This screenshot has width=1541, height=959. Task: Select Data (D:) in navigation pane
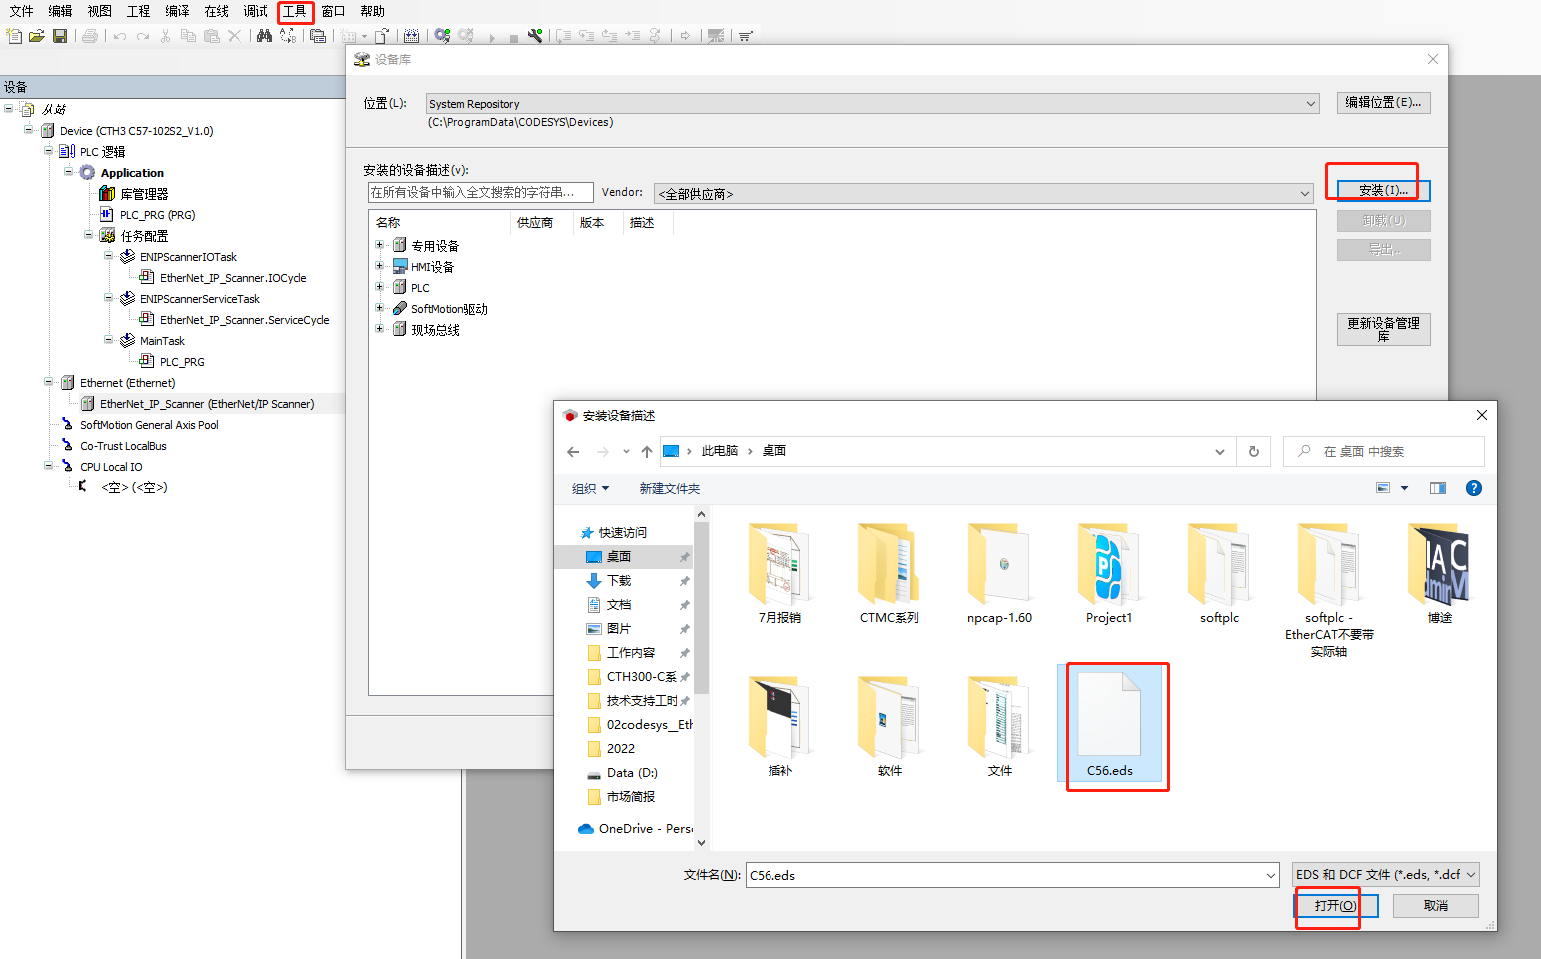tap(632, 773)
